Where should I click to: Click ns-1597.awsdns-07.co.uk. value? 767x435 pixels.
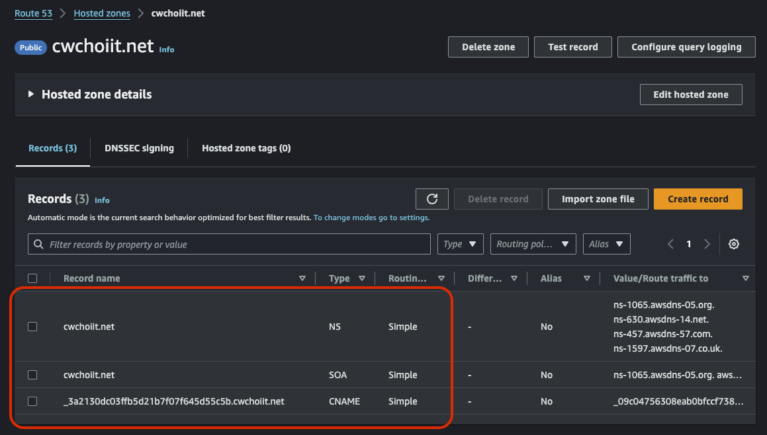click(668, 348)
